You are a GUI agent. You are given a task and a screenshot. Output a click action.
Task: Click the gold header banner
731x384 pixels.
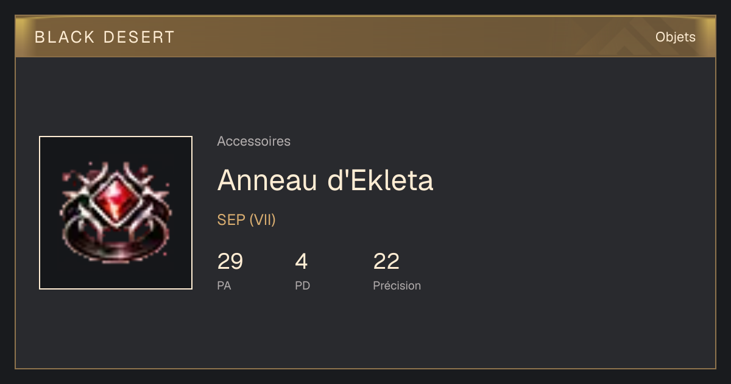point(365,37)
